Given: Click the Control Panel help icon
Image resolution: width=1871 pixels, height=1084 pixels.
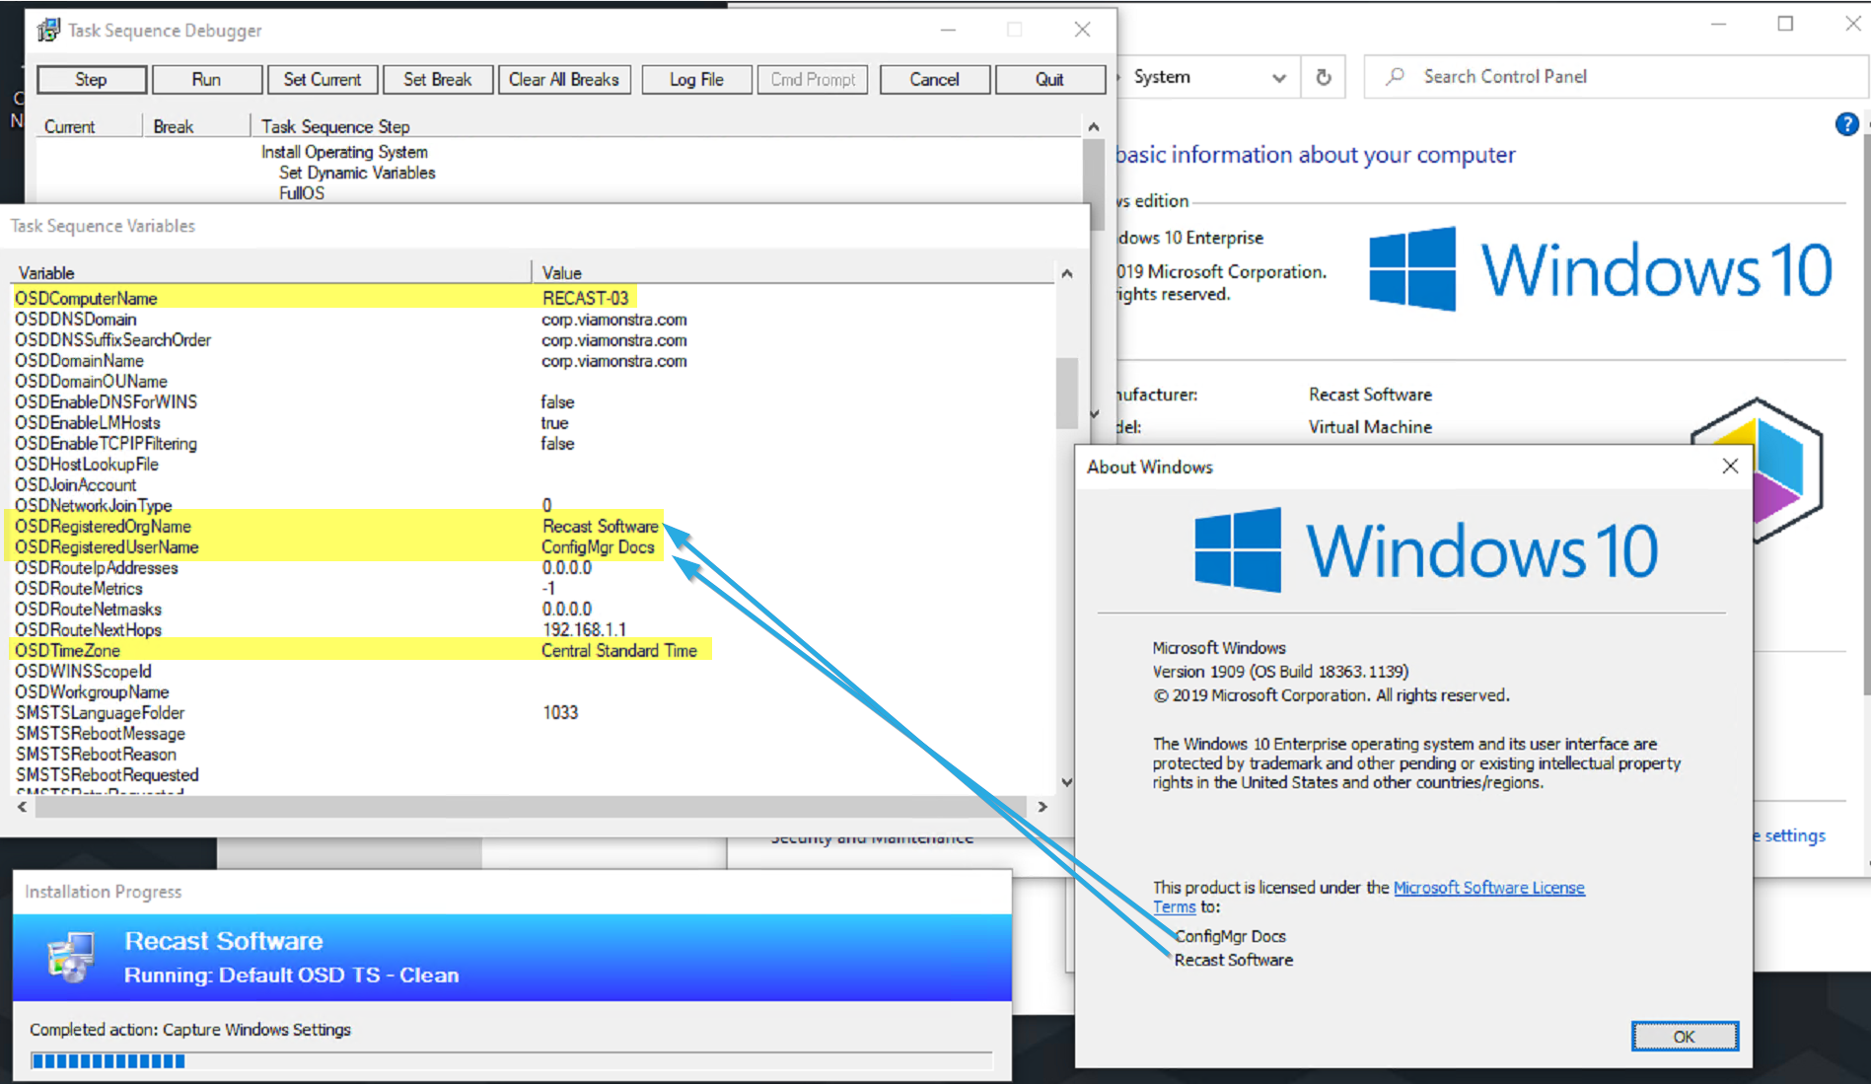Looking at the screenshot, I should tap(1846, 124).
